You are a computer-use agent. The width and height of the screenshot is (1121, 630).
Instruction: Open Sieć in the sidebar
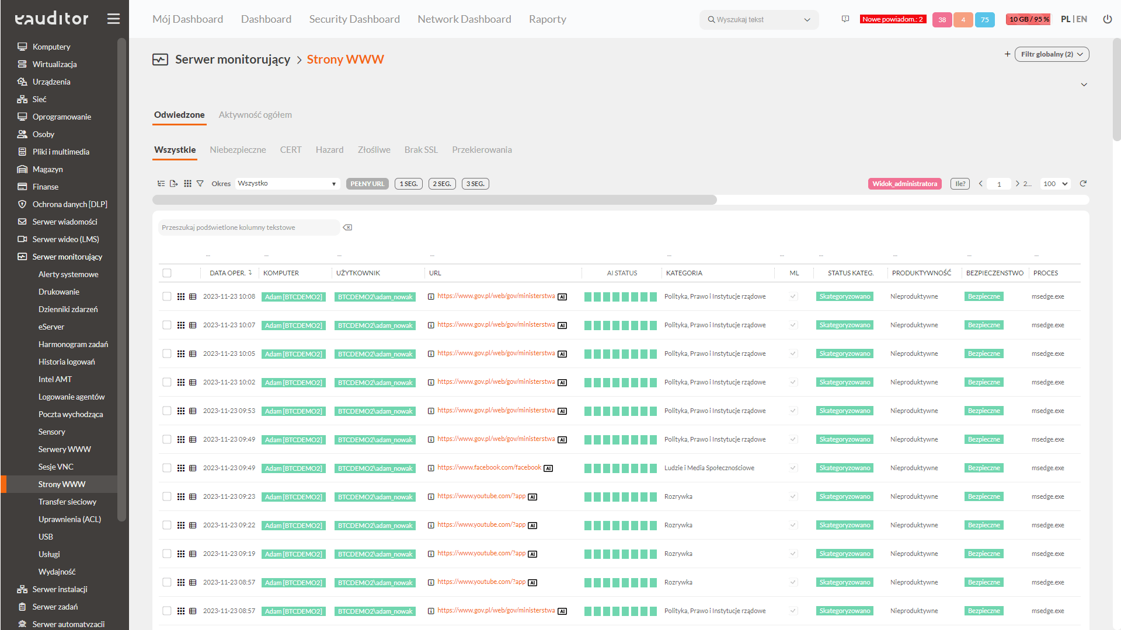39,99
